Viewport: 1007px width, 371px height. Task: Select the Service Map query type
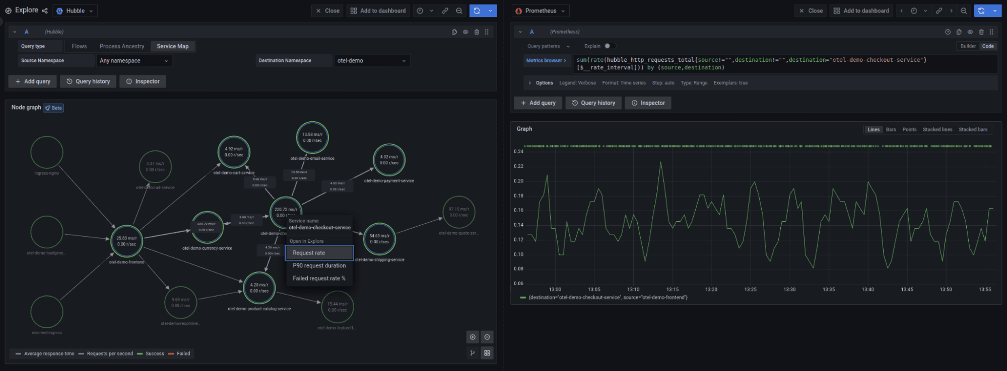173,46
